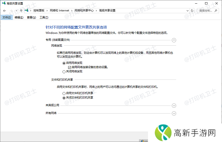
Task: Select 启用文件和打印机共享 radio button
Action: click(64, 93)
